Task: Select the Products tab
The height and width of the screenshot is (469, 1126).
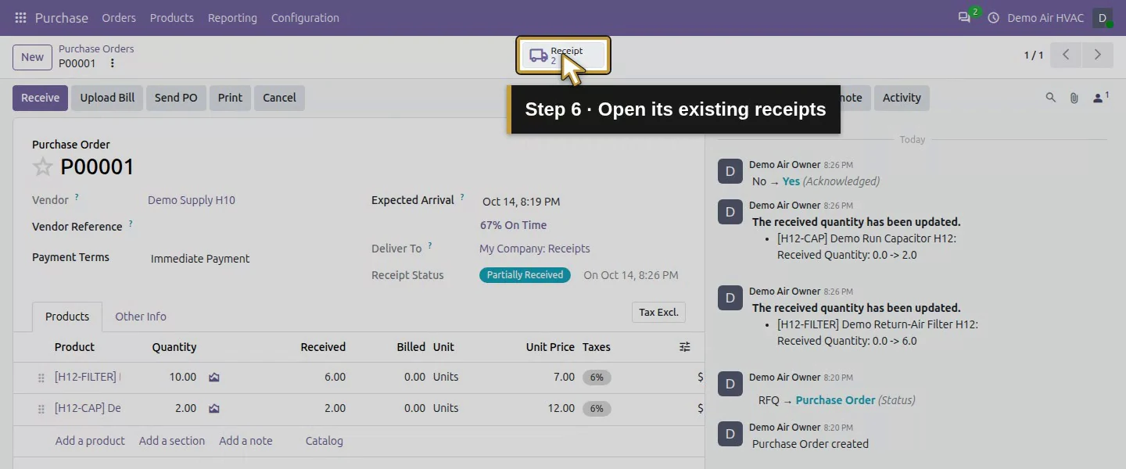Action: pos(67,317)
